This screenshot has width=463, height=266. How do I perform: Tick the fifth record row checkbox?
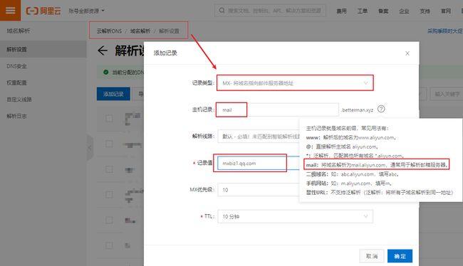click(109, 220)
